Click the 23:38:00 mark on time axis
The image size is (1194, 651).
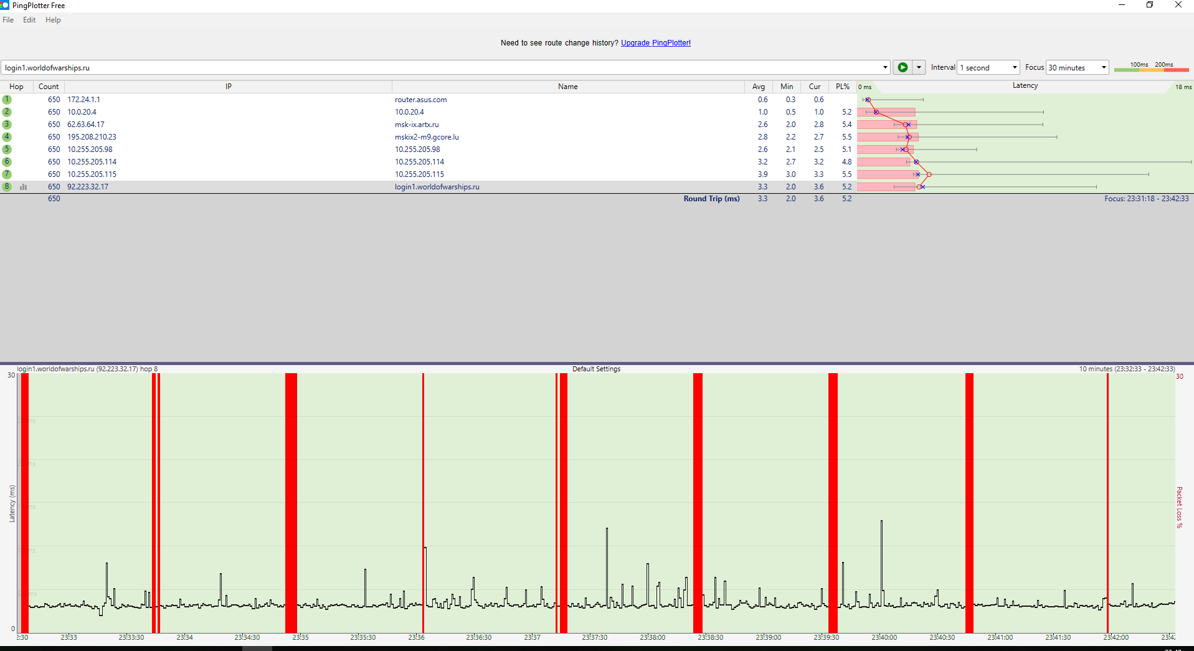click(x=652, y=637)
